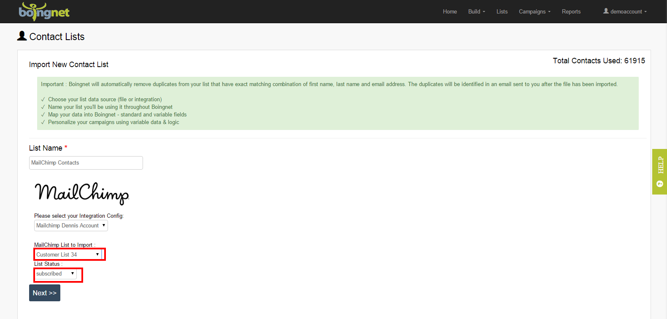Open the HELP side tab
The image size is (667, 319).
point(660,172)
